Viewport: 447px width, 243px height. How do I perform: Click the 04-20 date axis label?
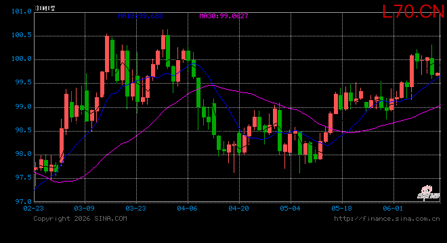[238, 209]
